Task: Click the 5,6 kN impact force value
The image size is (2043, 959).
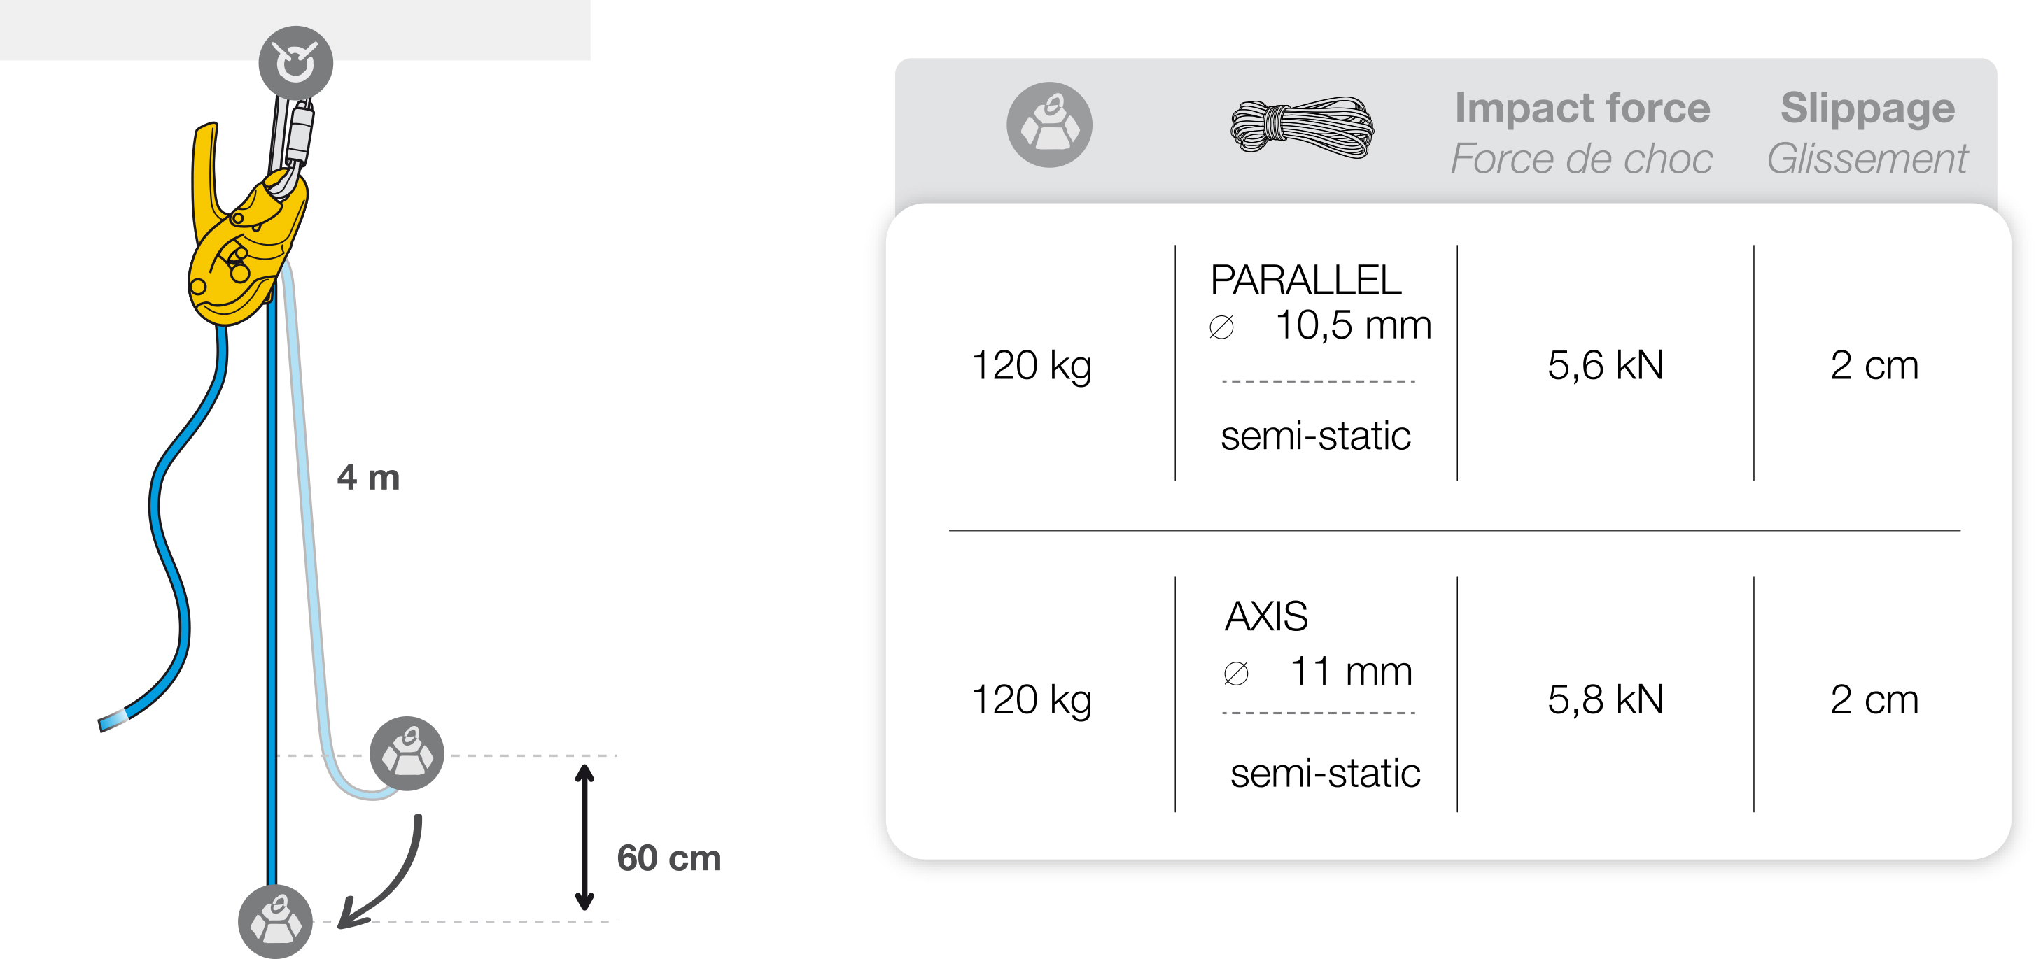Action: click(1606, 365)
